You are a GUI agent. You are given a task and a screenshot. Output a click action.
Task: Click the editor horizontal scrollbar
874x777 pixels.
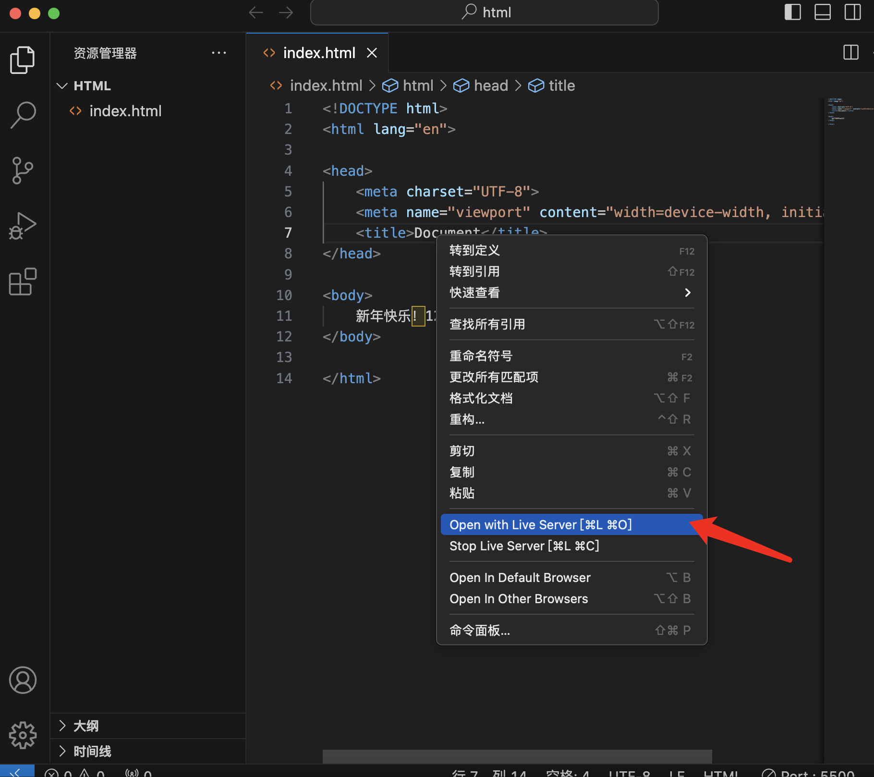[x=517, y=756]
